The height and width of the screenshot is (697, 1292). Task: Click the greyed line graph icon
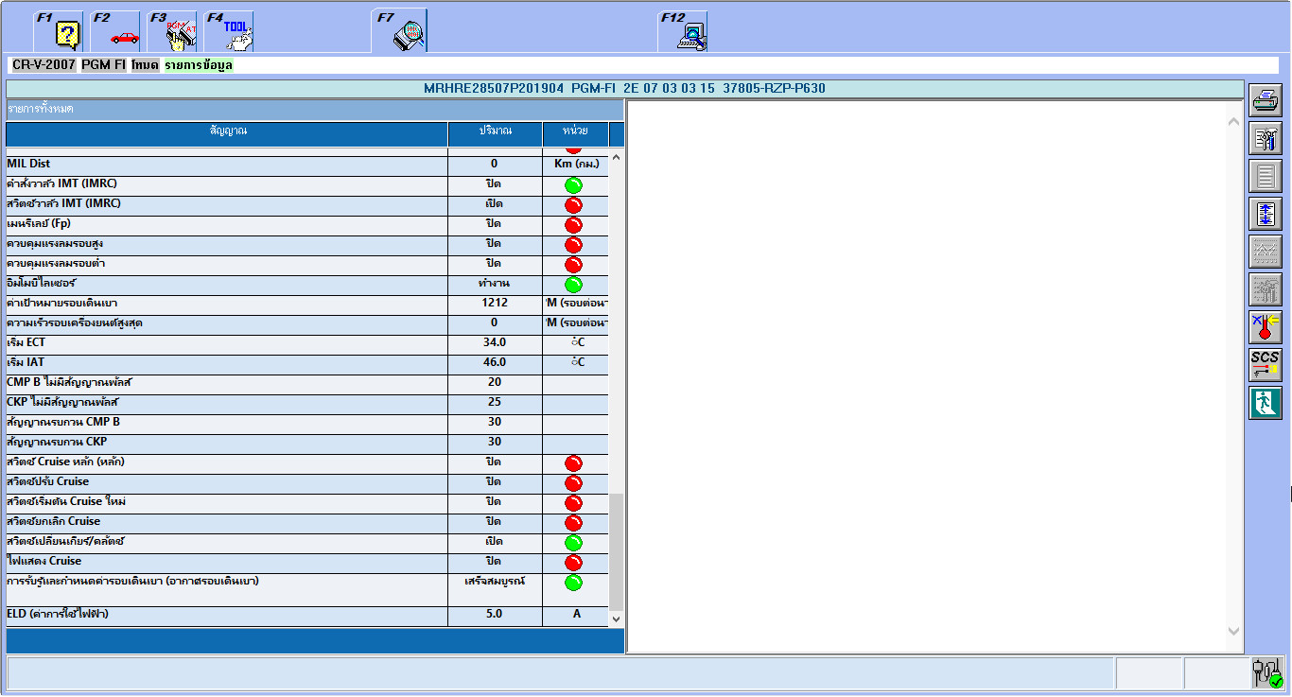pos(1265,252)
